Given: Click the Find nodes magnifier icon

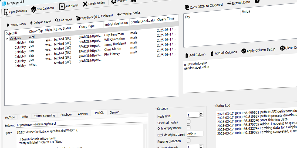Looking at the screenshot, I should (57, 20).
